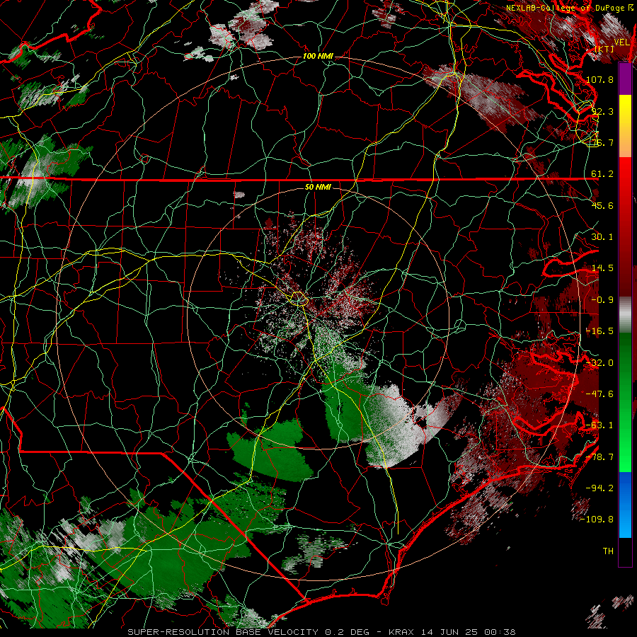
Task: Click the -63.1 value on velocity scale
Action: pyautogui.click(x=599, y=425)
